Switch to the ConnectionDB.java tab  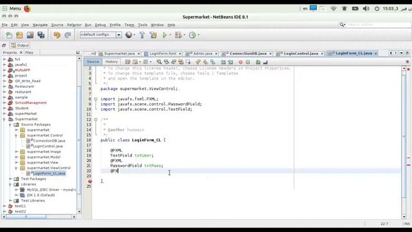pyautogui.click(x=248, y=53)
